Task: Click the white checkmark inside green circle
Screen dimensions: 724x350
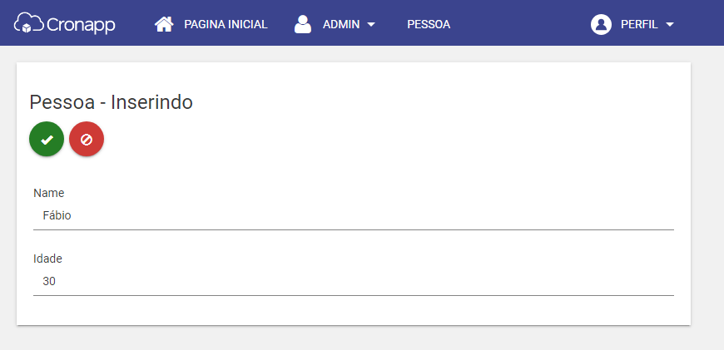Action: click(x=47, y=140)
